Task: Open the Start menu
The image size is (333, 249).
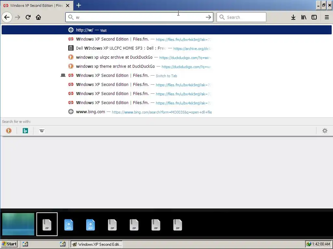Action: [x=9, y=244]
